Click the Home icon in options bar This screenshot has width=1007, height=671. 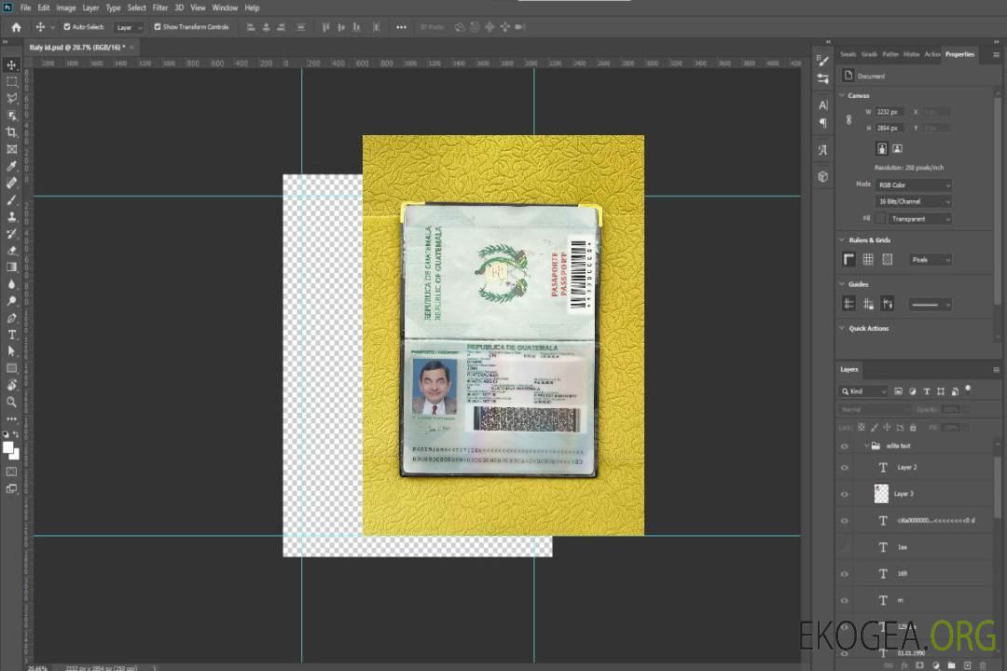point(16,27)
